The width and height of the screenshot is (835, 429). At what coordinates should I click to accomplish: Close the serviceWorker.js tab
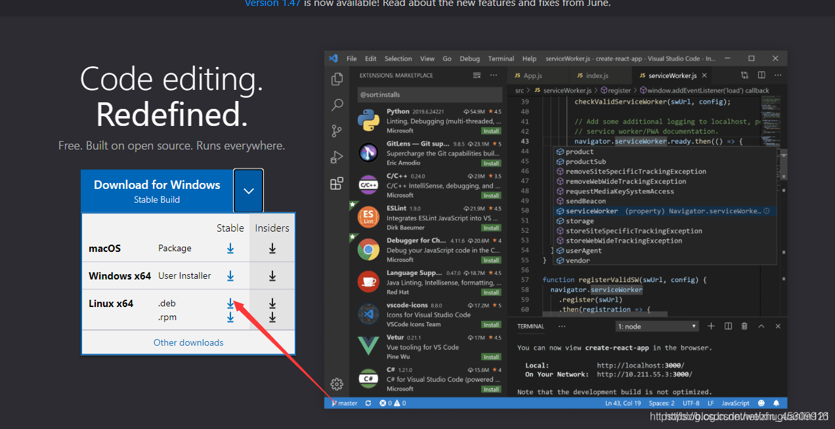(704, 76)
